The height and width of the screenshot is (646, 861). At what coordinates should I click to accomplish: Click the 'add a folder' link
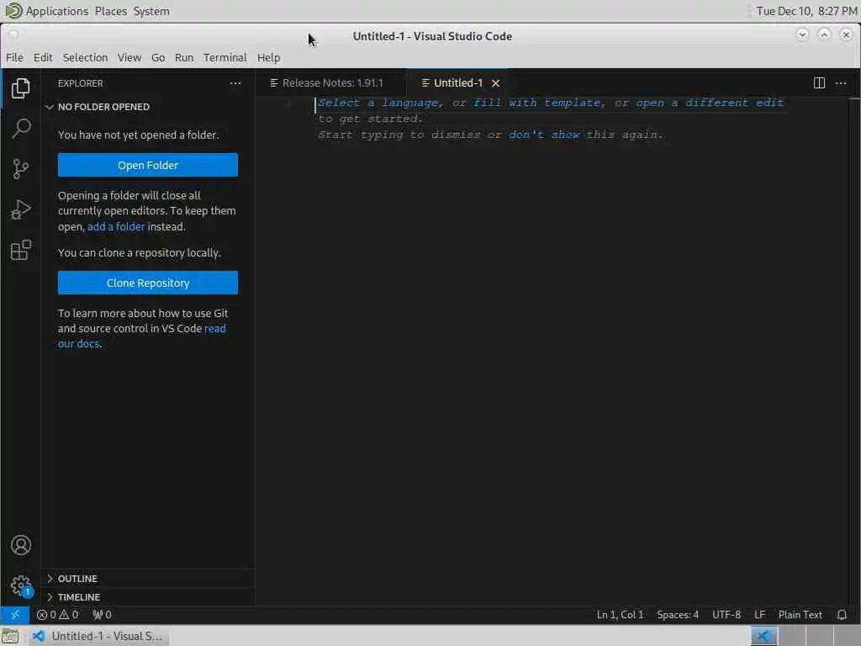[x=116, y=227]
